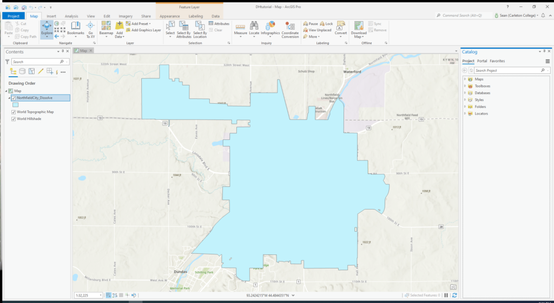This screenshot has width=554, height=303.
Task: Click the Go To XY tool
Action: (90, 30)
